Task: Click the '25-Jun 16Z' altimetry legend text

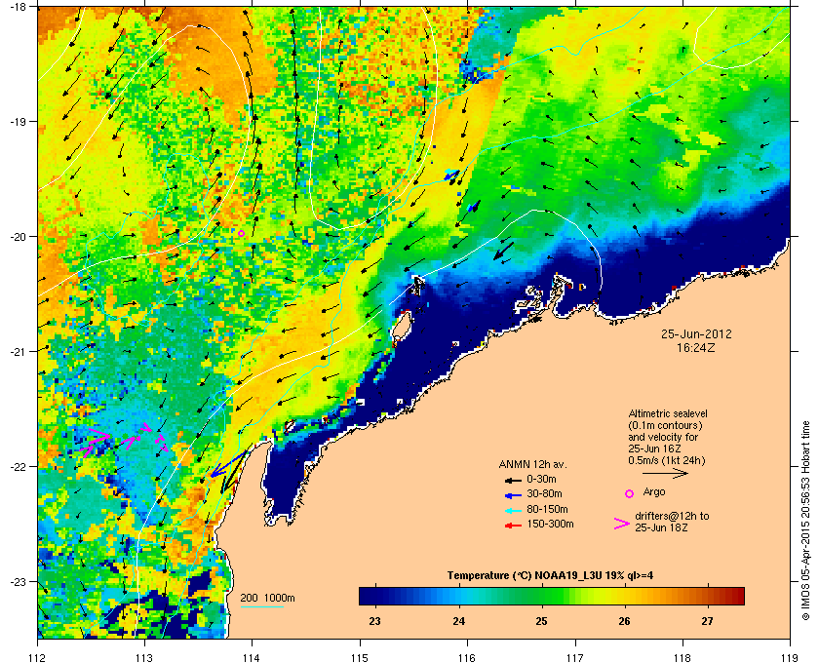Action: point(654,448)
